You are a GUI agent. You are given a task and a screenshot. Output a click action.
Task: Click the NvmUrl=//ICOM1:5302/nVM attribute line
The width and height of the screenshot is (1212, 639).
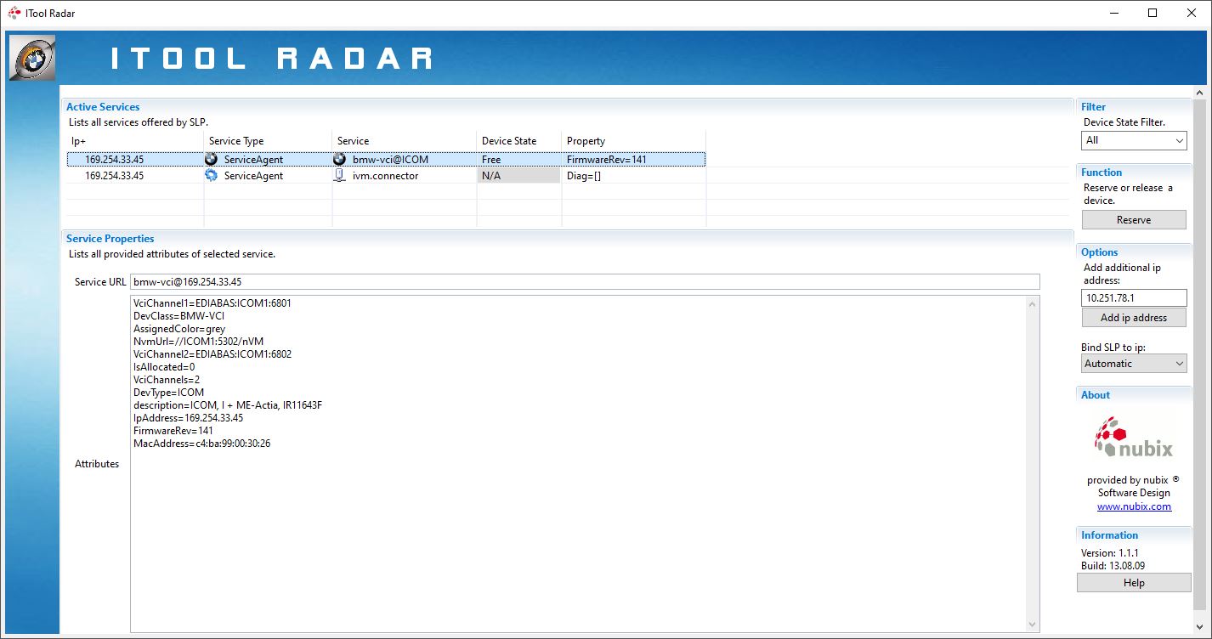(198, 341)
